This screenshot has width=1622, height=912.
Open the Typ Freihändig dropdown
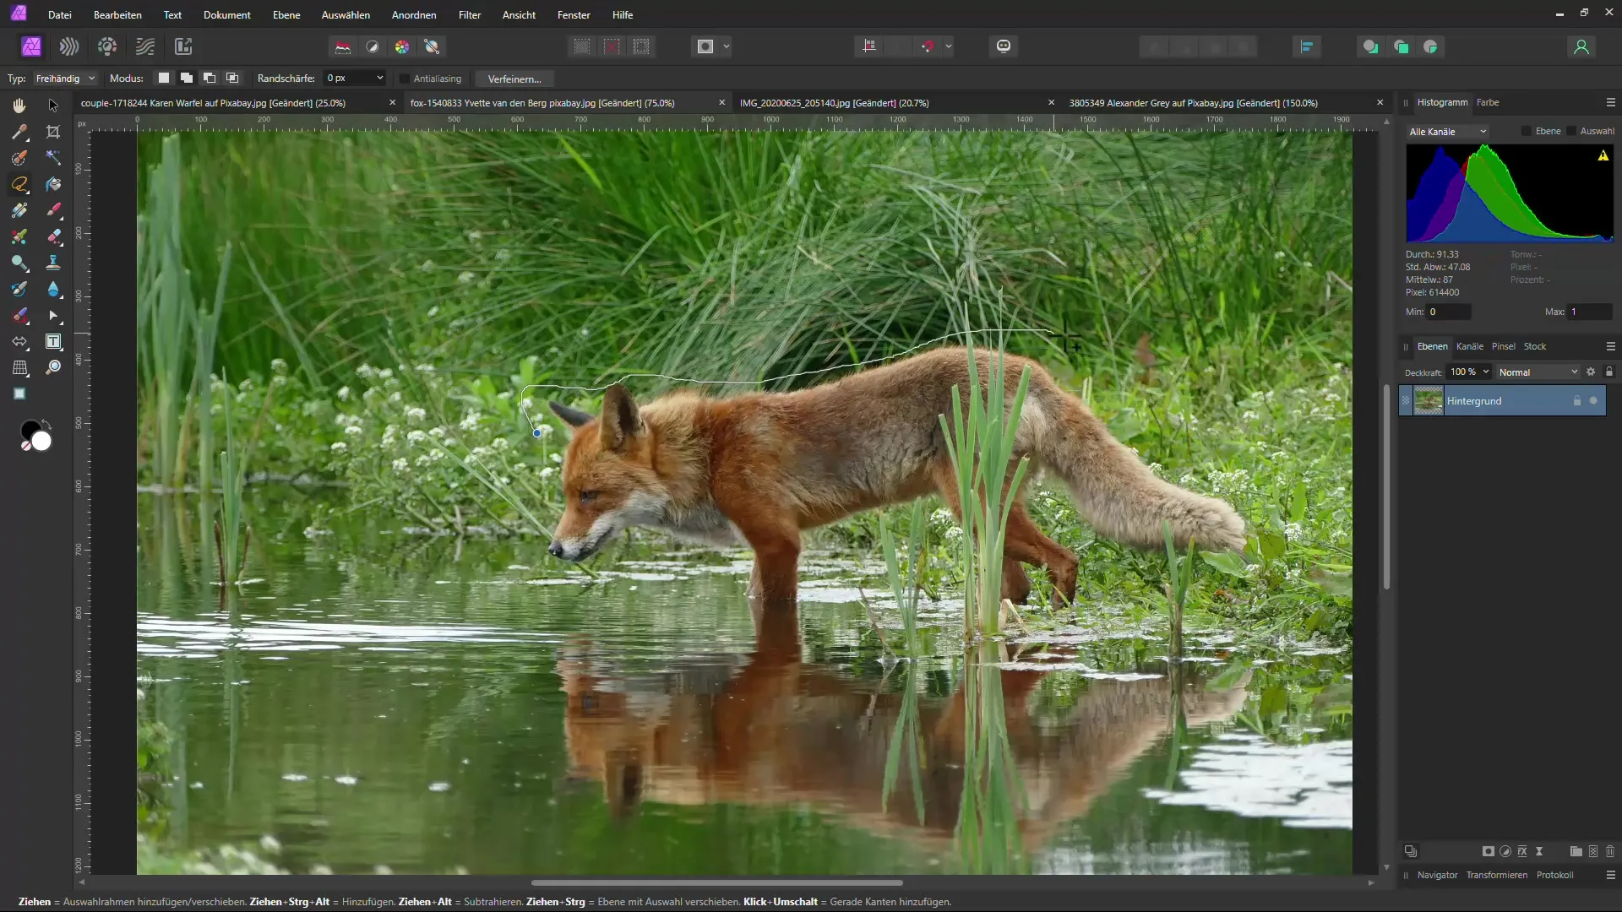pyautogui.click(x=65, y=78)
